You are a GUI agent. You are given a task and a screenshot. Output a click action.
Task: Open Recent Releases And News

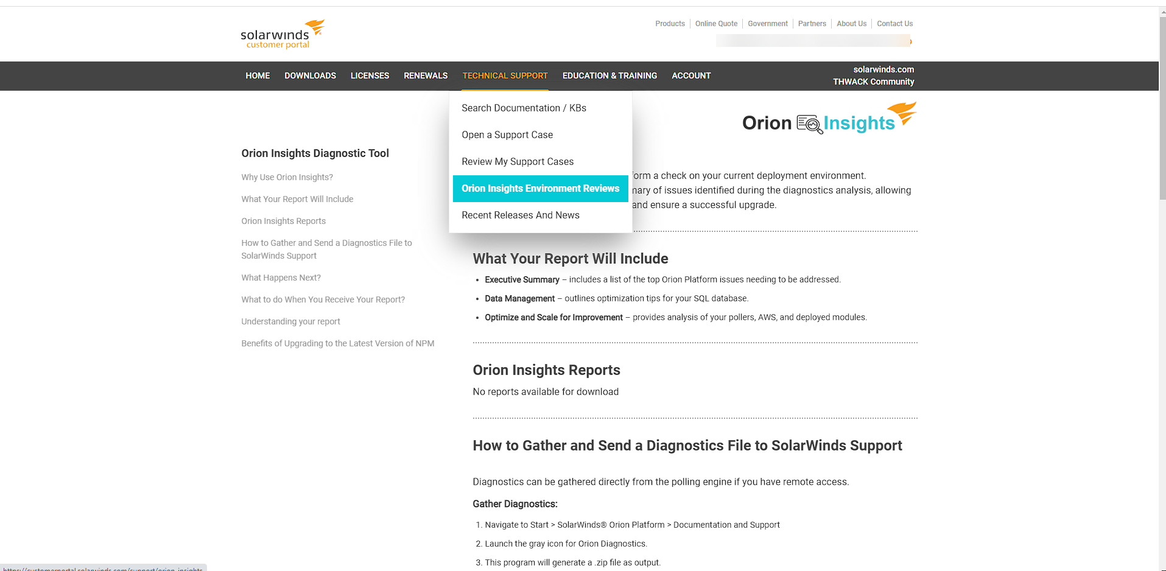pos(541,215)
